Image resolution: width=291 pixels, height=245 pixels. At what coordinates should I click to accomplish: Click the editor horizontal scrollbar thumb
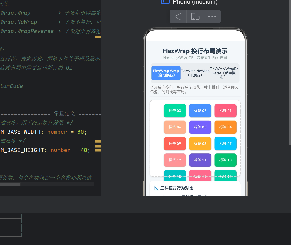(x=10, y=184)
